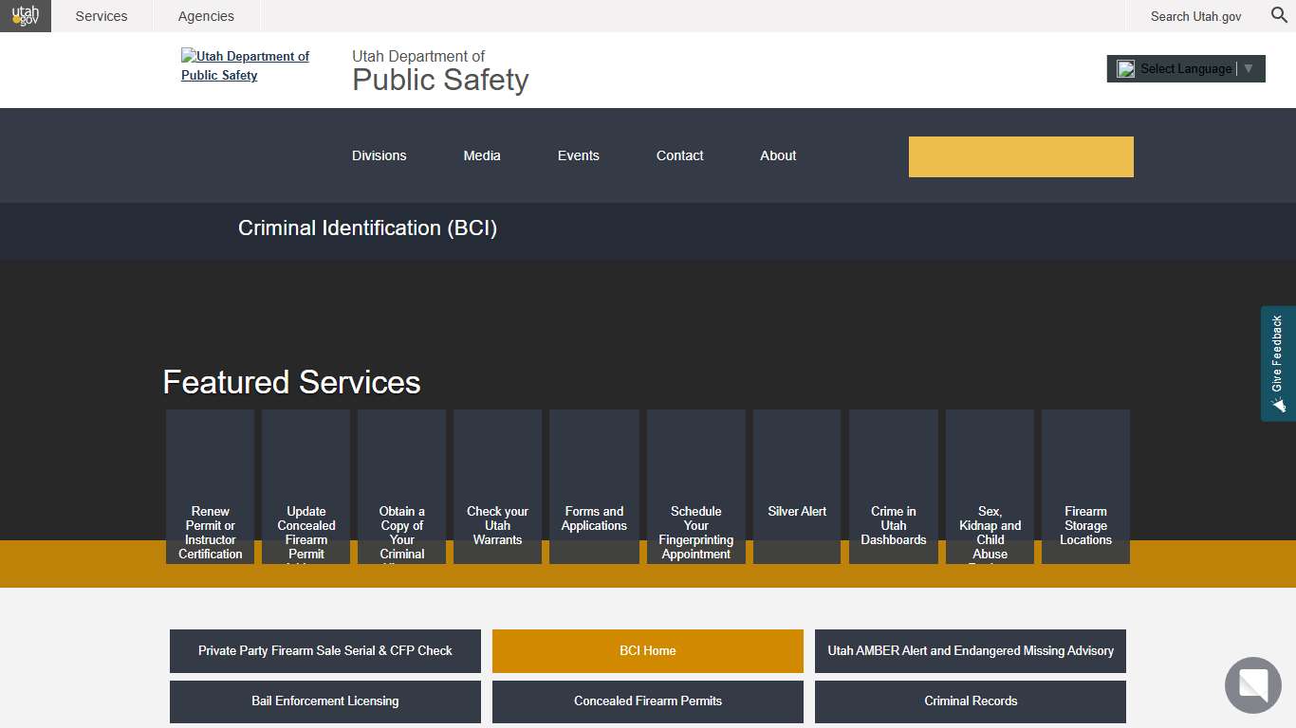Open the Services menu

(x=101, y=16)
